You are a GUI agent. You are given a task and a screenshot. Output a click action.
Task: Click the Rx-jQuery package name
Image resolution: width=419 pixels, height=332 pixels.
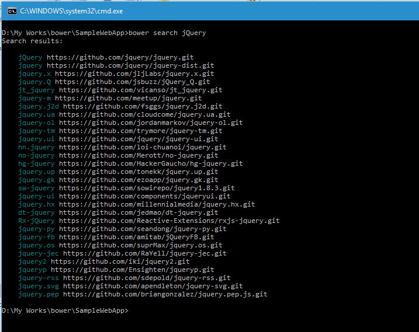pyautogui.click(x=36, y=221)
